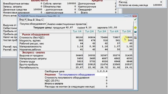
Task: Switch to the Вид A tab
Action: pyautogui.click(x=23, y=20)
